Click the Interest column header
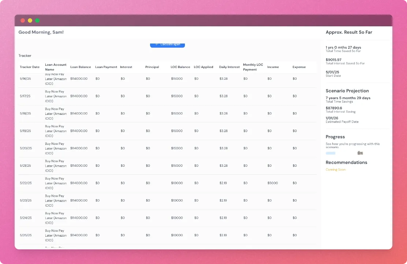The image size is (407, 264). (x=126, y=67)
